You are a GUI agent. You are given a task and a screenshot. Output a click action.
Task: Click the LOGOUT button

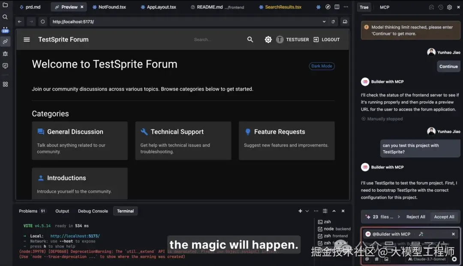326,39
